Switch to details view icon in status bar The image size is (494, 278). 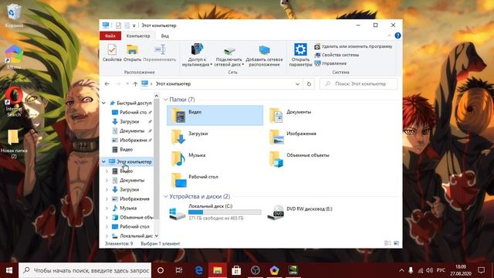click(x=387, y=243)
